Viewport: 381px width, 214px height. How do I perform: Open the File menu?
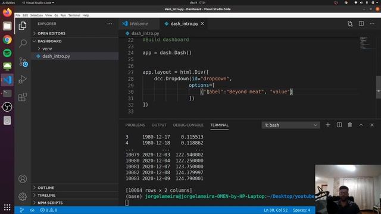point(18,15)
